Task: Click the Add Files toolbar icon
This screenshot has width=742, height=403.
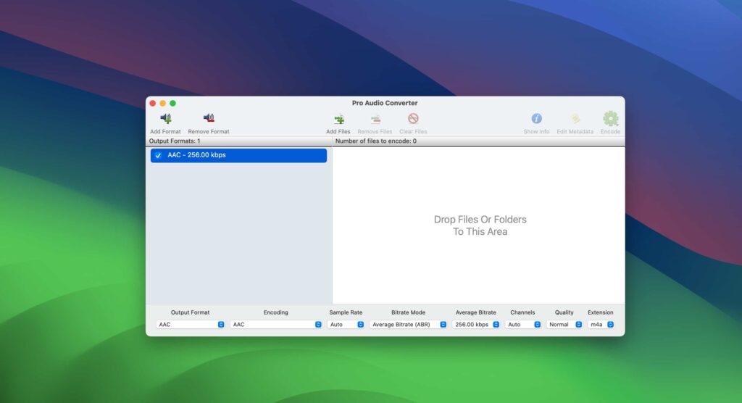Action: click(338, 119)
